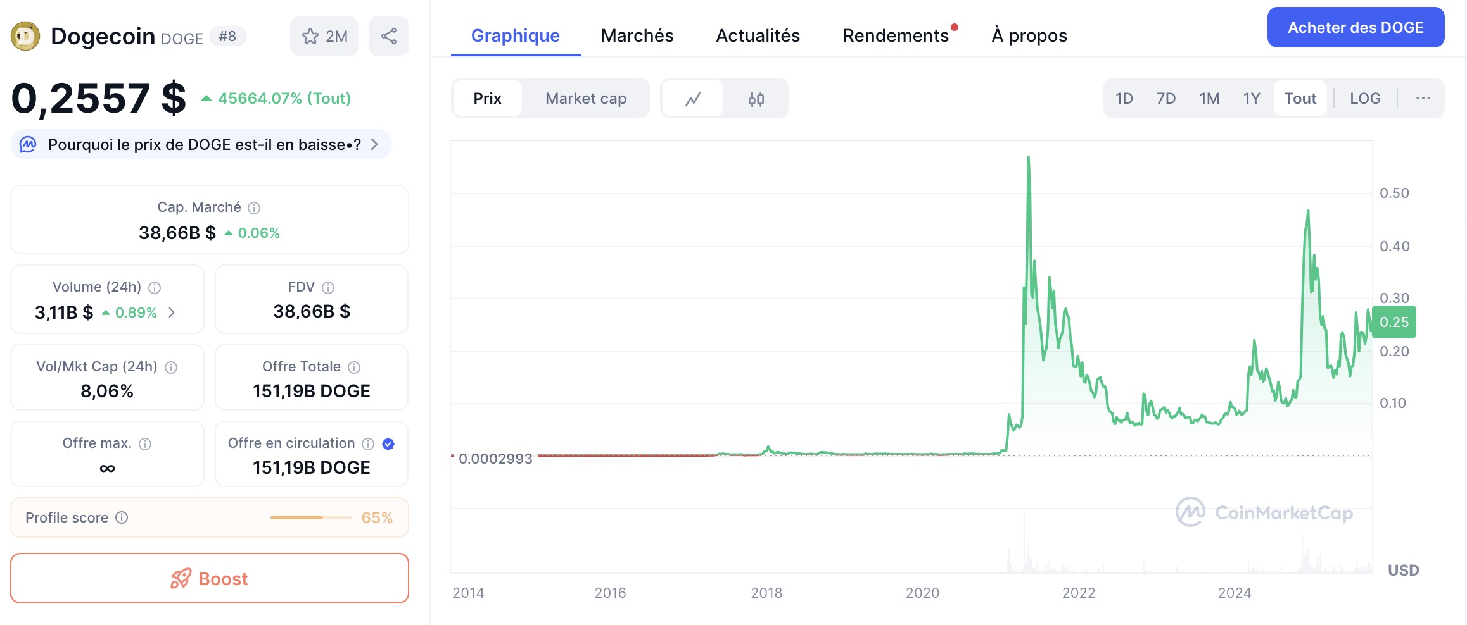Switch to the candlestick chart icon
1467x625 pixels.
pos(756,99)
